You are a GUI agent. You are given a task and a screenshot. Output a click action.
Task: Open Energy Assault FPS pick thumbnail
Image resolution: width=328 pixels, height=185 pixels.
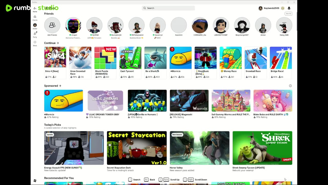74,148
